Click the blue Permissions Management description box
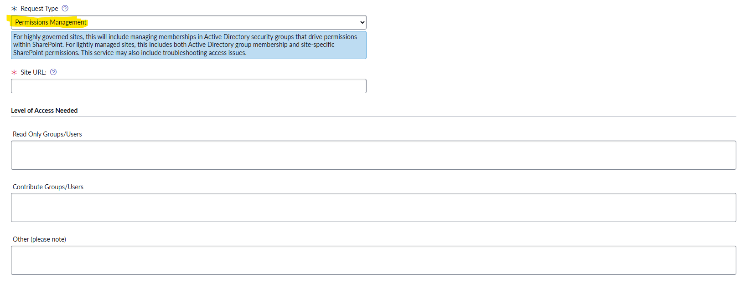Image resolution: width=740 pixels, height=283 pixels. point(189,45)
